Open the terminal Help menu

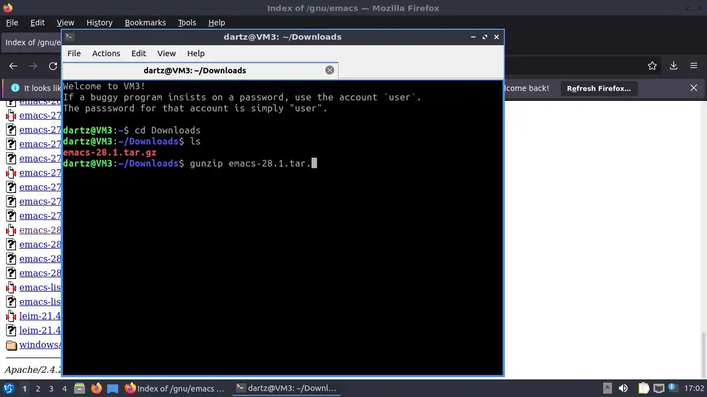click(x=196, y=53)
